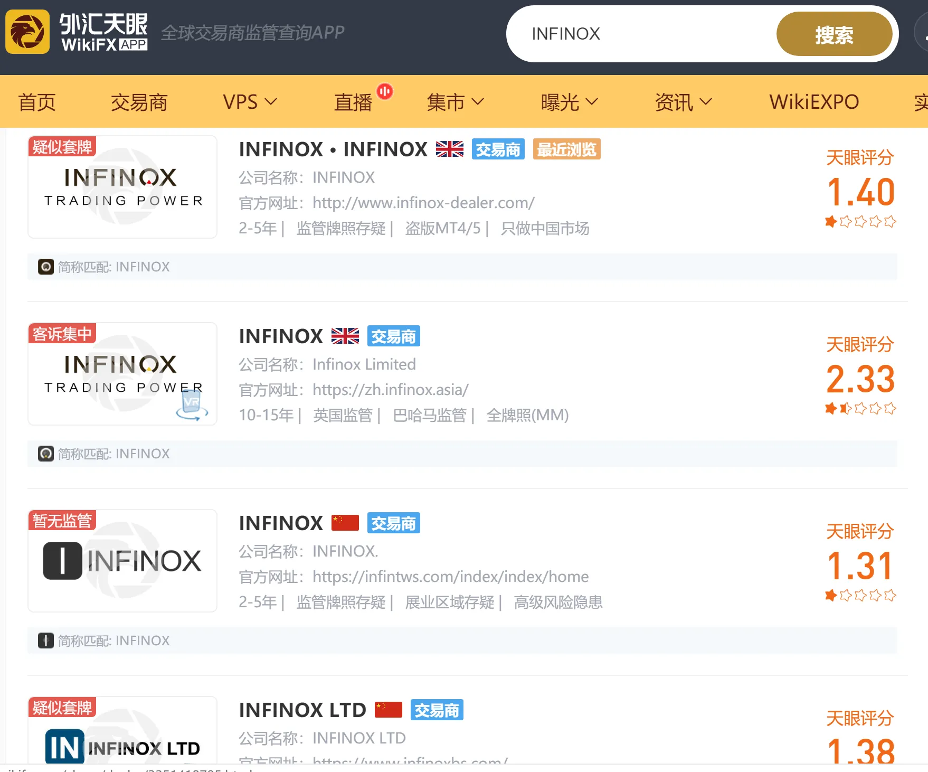This screenshot has height=772, width=928.
Task: Click the 巴哈马监管 tag text
Action: pos(430,415)
